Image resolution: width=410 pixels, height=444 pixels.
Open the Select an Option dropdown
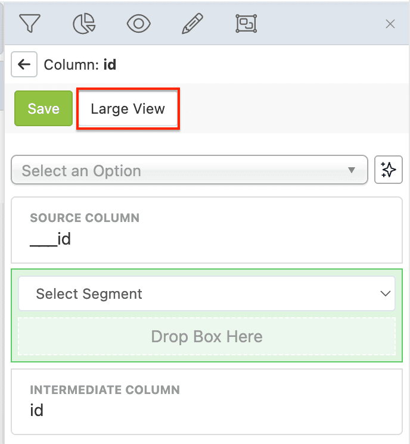tap(179, 171)
